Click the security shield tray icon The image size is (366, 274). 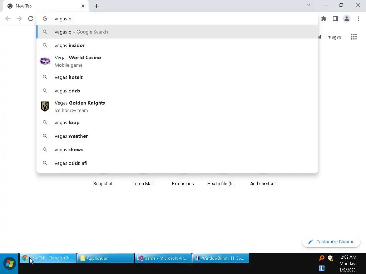[x=330, y=258]
